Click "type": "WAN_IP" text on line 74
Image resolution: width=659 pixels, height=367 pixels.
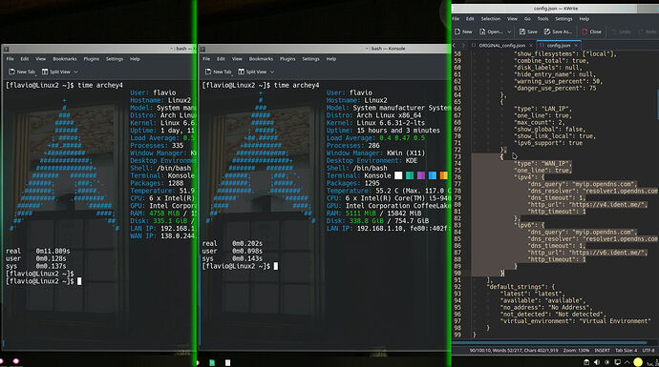pyautogui.click(x=542, y=164)
